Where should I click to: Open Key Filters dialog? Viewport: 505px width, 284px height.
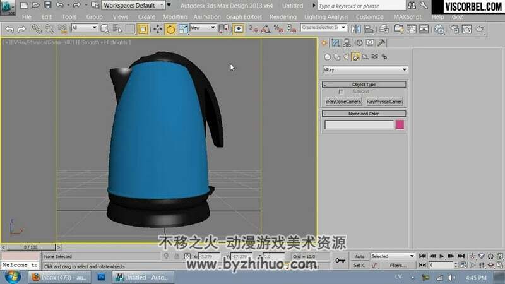398,265
